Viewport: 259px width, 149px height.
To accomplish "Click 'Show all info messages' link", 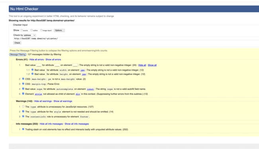I will 77,124.
